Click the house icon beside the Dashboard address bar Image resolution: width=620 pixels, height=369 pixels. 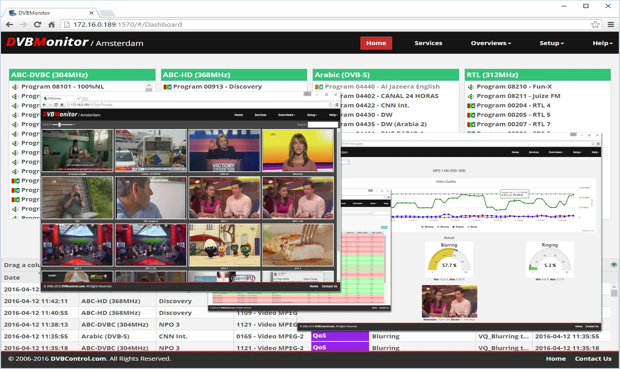(x=51, y=25)
